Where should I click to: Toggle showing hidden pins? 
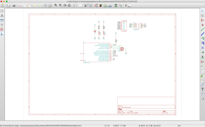2,29
